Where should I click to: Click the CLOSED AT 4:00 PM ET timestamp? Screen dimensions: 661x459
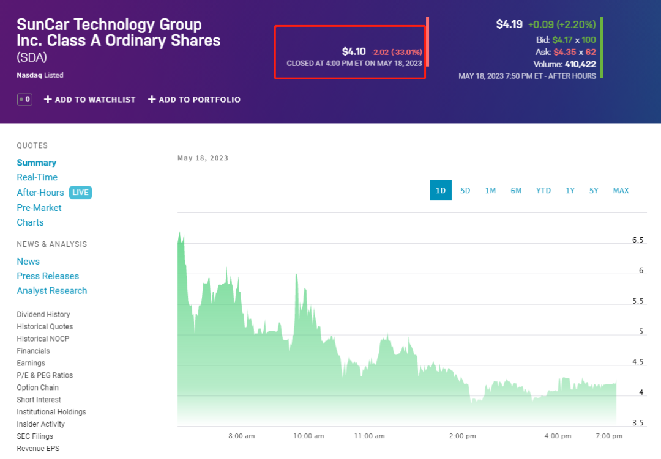[x=354, y=64]
